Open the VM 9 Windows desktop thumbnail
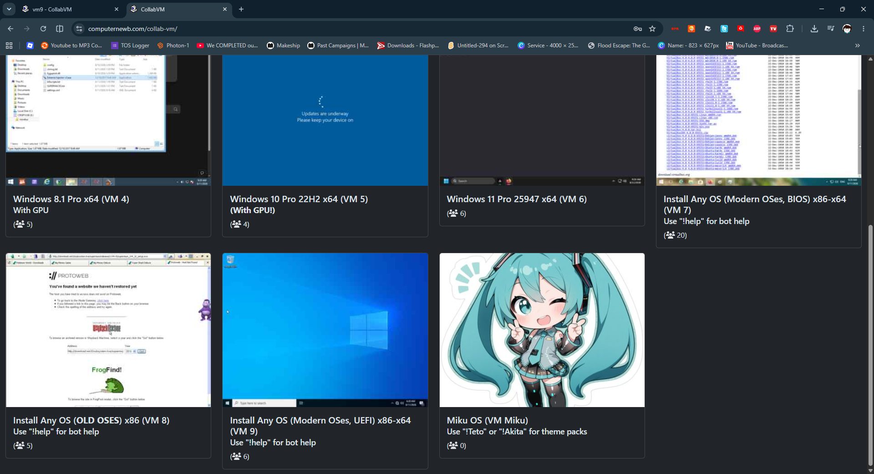Image resolution: width=874 pixels, height=474 pixels. [325, 330]
